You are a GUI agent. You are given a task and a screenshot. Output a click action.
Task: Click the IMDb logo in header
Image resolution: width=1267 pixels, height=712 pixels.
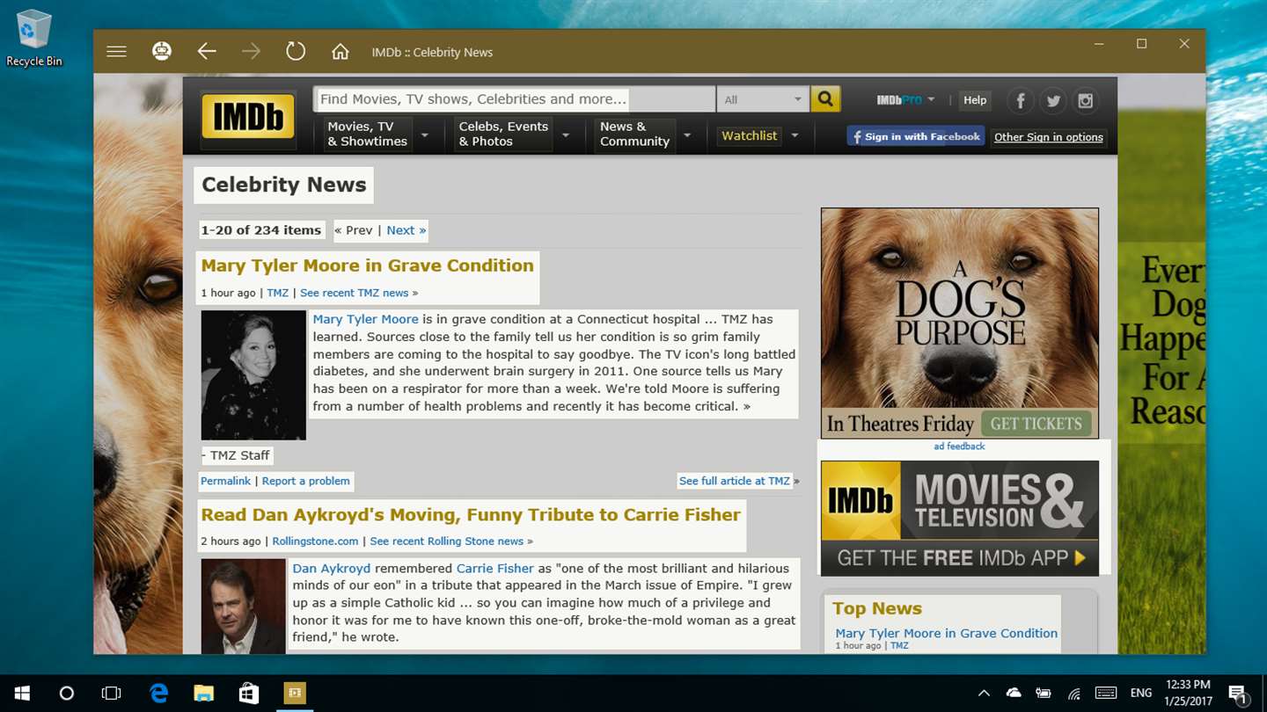pyautogui.click(x=248, y=116)
